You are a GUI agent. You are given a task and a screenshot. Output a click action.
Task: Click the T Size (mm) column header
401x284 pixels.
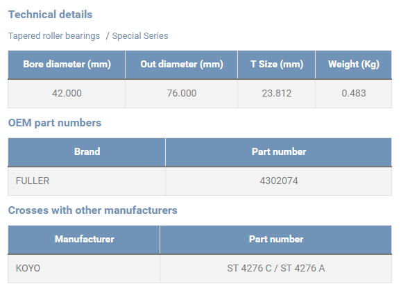277,65
